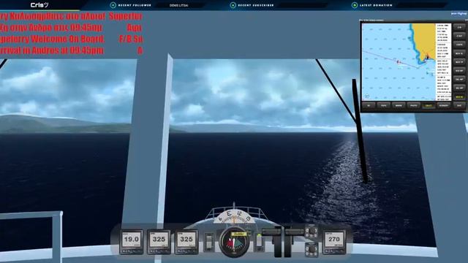
Task: Click the round rudder angle gauge
Action: pyautogui.click(x=234, y=242)
